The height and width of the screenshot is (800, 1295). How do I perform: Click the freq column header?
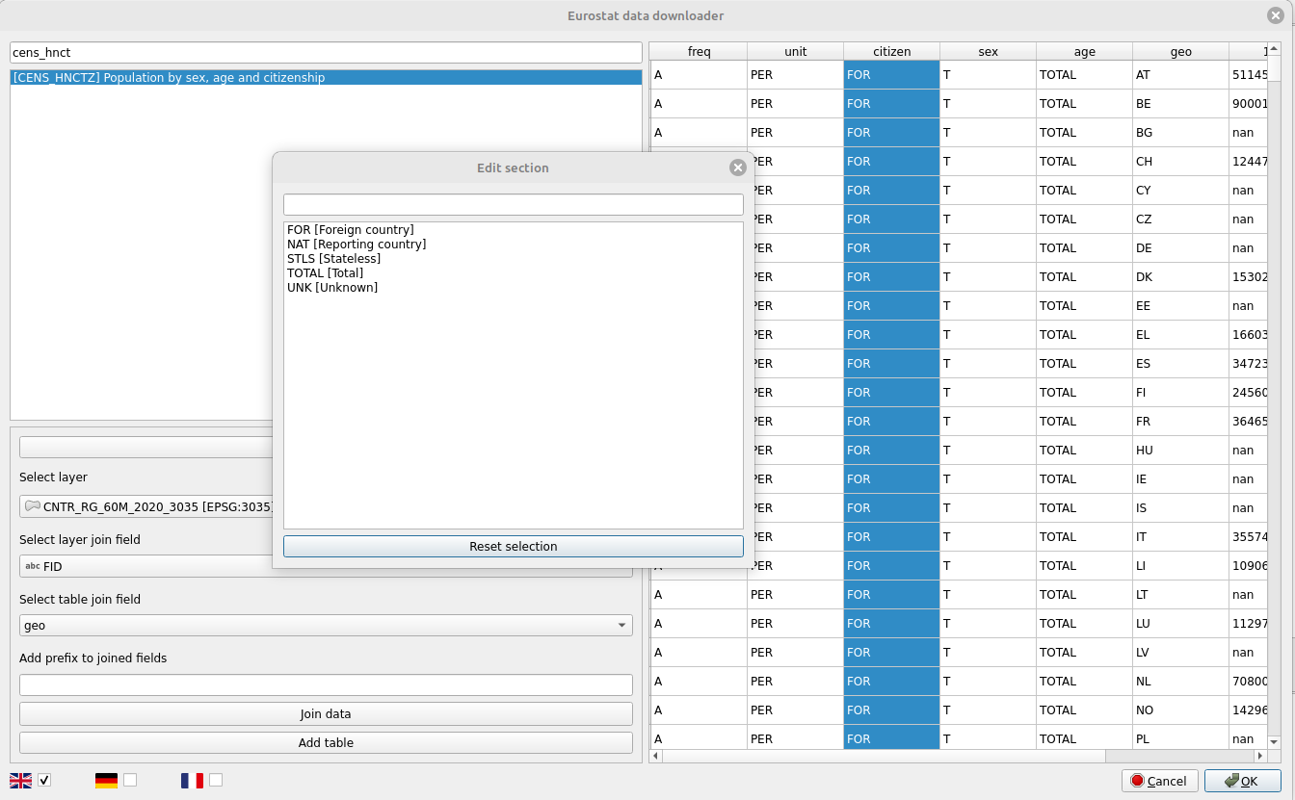[699, 52]
